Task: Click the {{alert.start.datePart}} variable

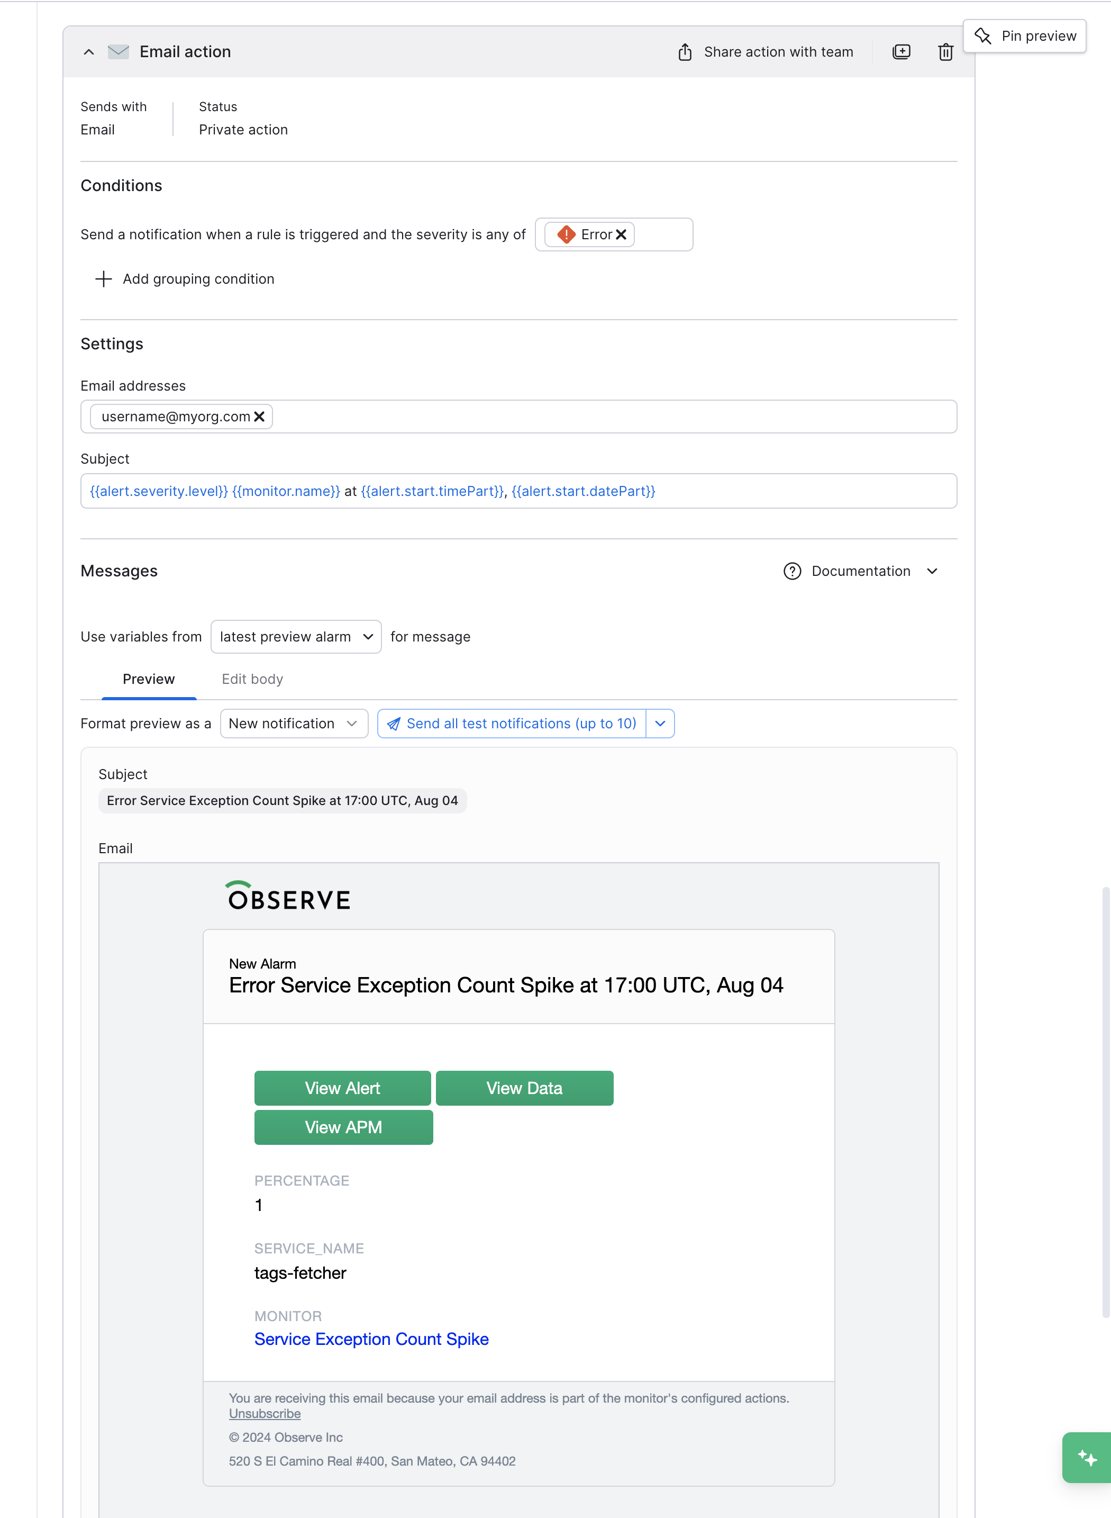Action: [583, 491]
